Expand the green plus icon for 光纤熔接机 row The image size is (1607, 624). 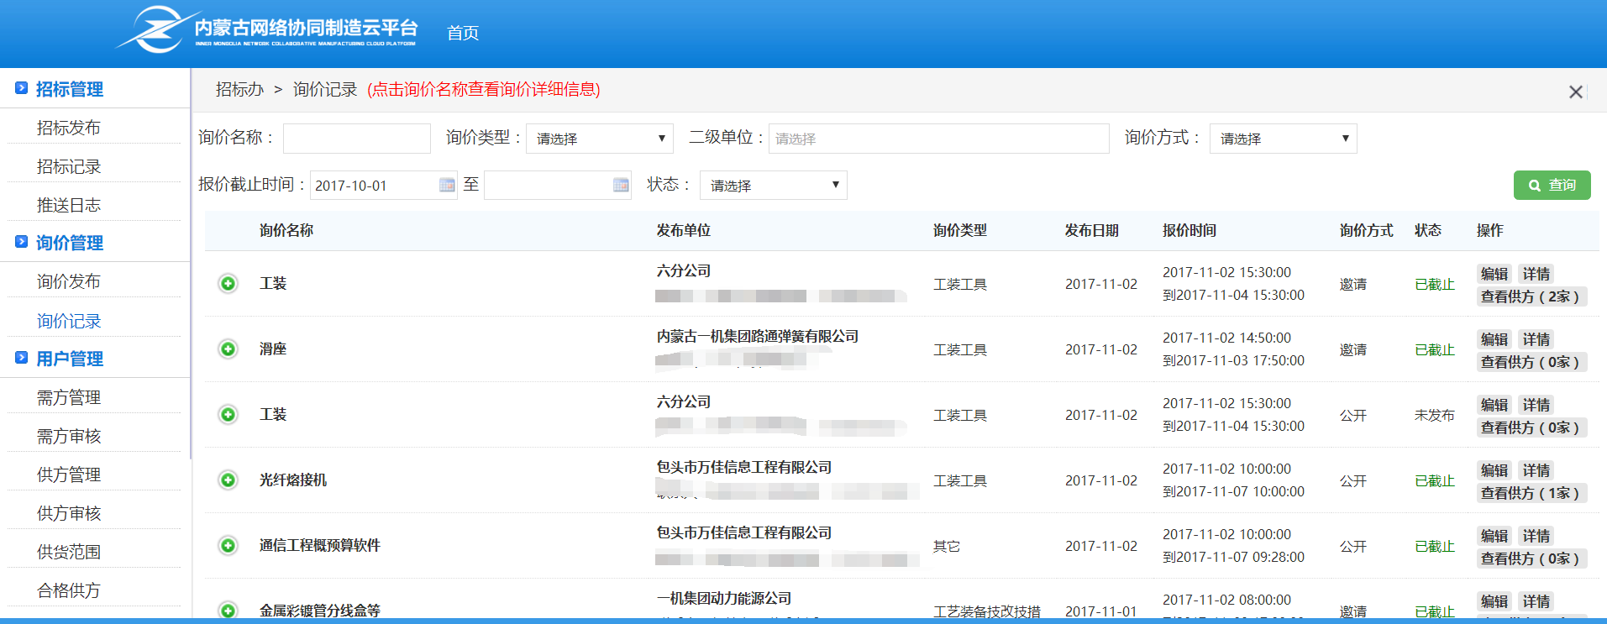click(x=228, y=480)
